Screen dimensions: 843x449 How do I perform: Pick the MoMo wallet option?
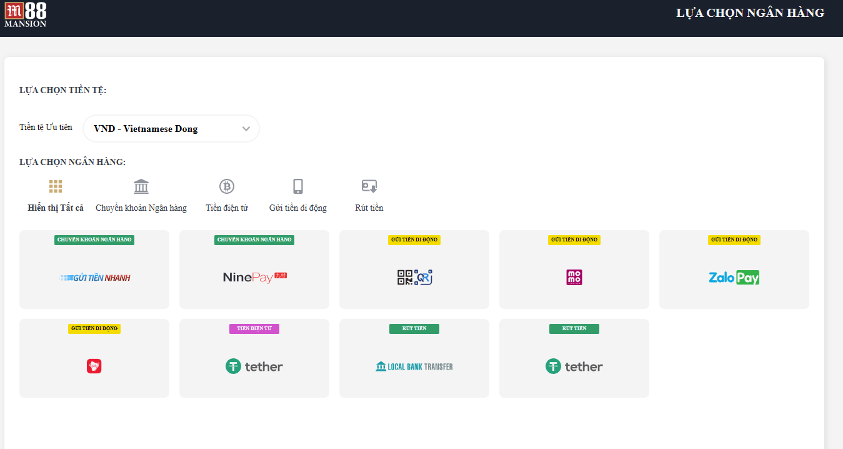click(x=574, y=270)
